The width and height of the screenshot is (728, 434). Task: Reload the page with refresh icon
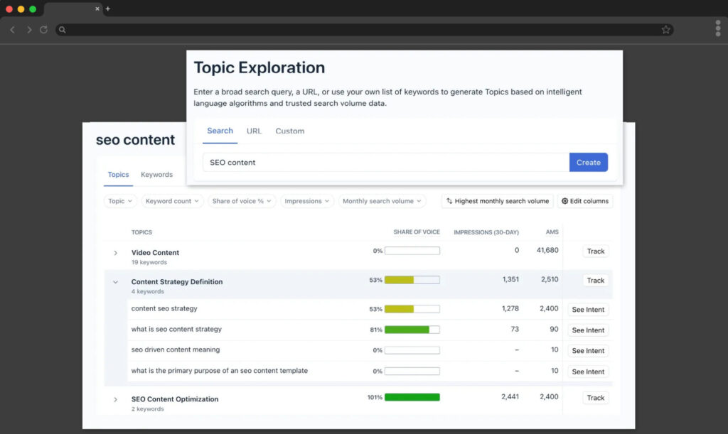pyautogui.click(x=43, y=30)
